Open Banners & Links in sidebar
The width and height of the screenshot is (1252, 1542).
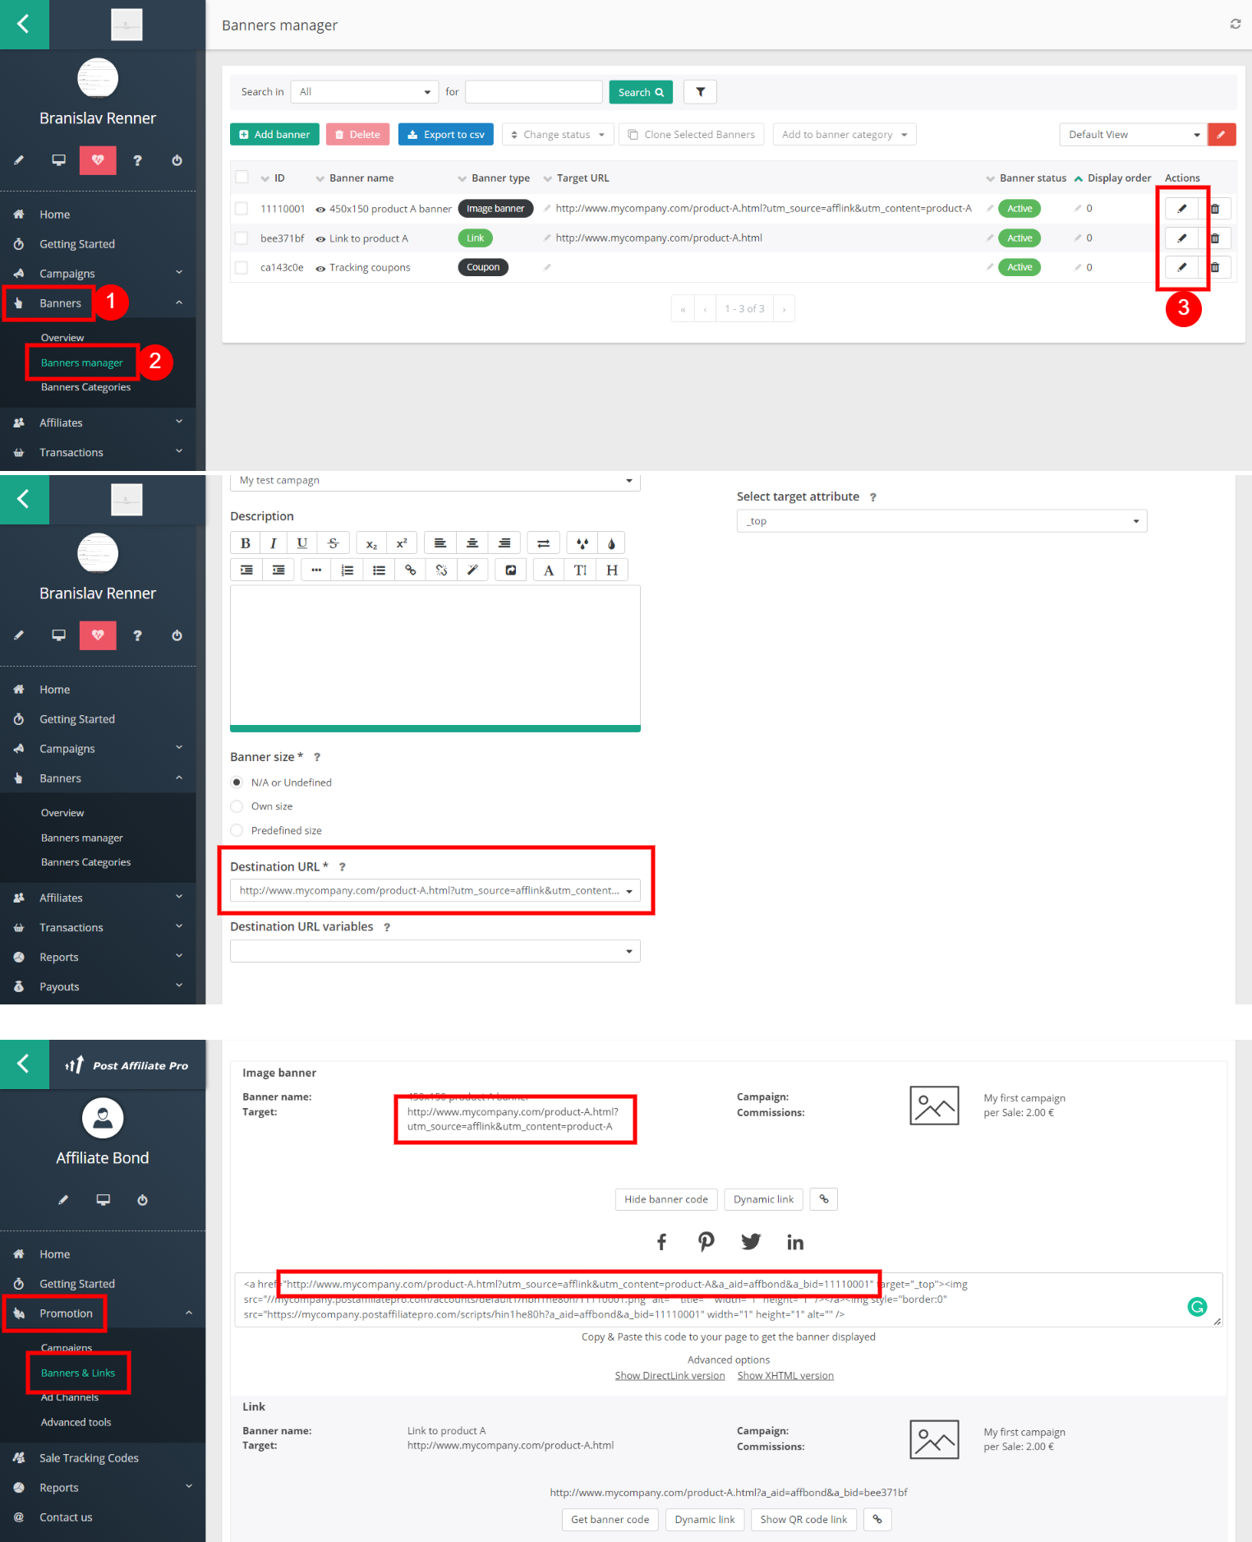click(x=78, y=1373)
